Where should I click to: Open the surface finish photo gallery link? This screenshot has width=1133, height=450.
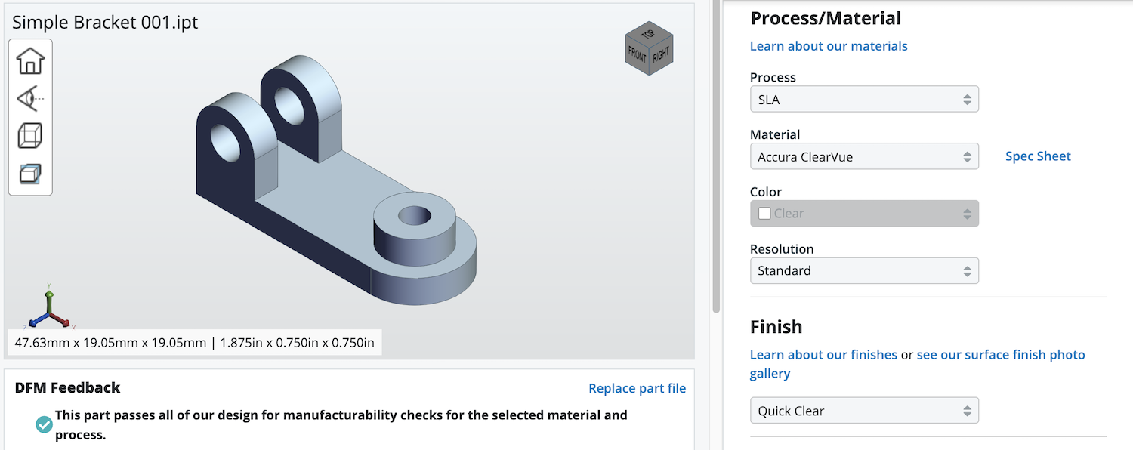pos(1000,355)
